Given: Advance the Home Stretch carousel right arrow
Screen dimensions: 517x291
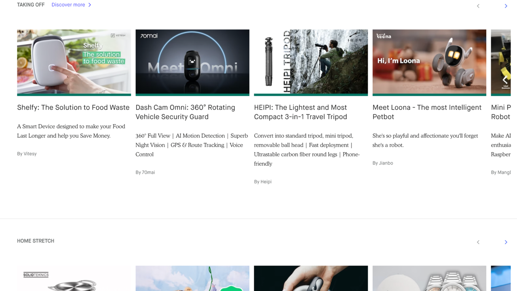Looking at the screenshot, I should coord(506,242).
